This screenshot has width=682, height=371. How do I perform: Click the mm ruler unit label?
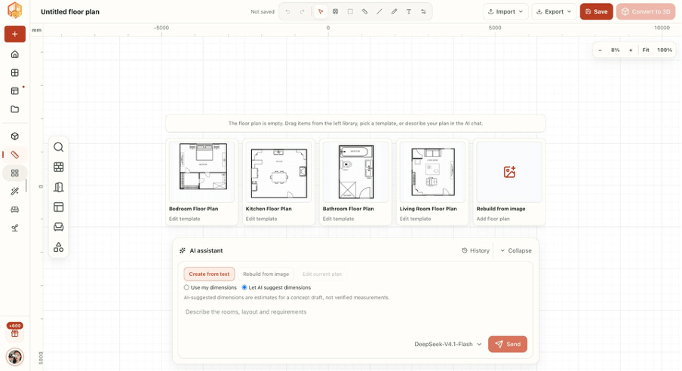pos(36,30)
